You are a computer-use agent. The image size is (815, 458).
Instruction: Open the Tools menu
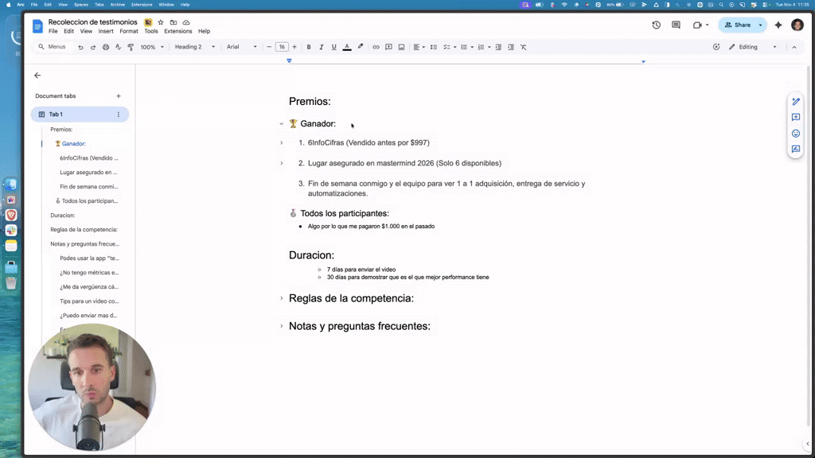(x=151, y=31)
